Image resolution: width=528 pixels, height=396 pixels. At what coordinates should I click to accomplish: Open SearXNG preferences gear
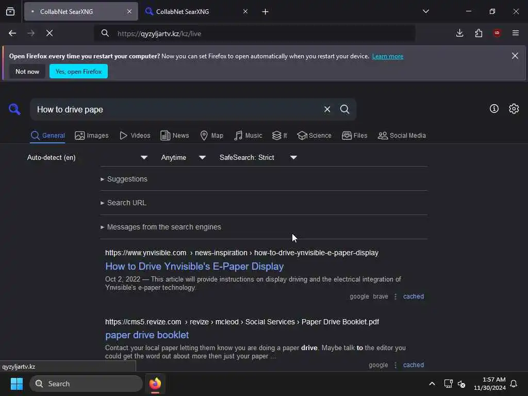(x=514, y=108)
